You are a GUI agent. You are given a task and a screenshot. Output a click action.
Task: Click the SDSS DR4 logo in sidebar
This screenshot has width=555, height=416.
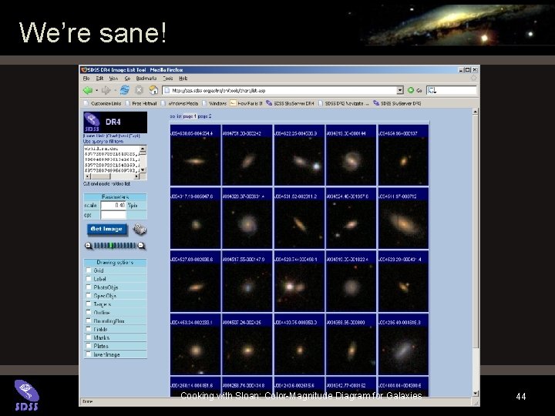pyautogui.click(x=116, y=122)
